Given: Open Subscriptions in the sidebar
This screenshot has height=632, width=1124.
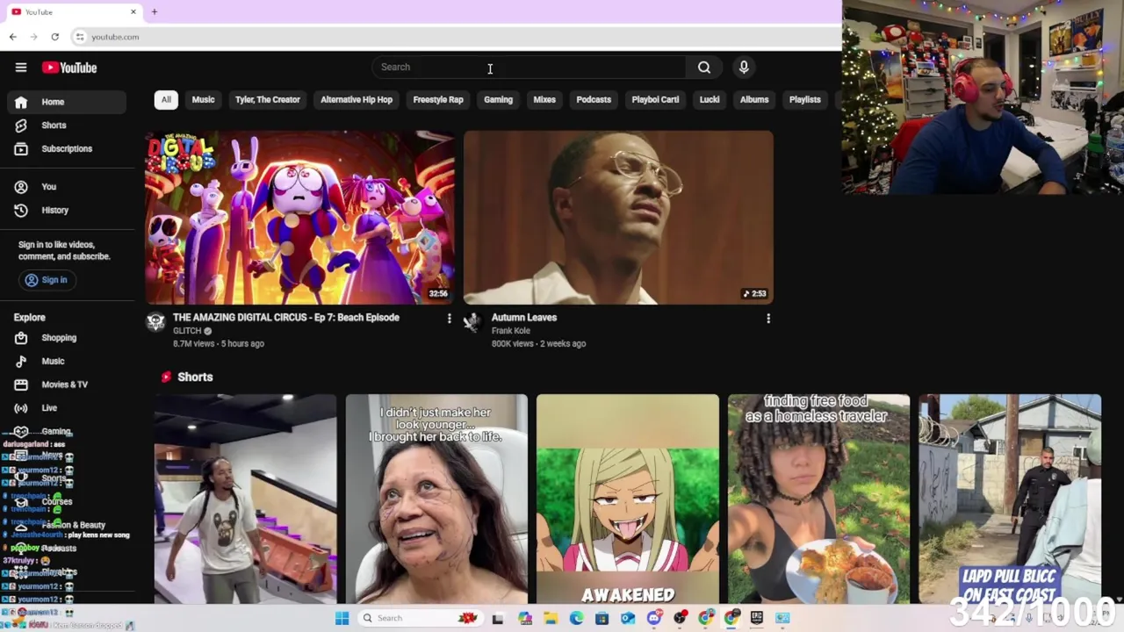Looking at the screenshot, I should coord(67,149).
